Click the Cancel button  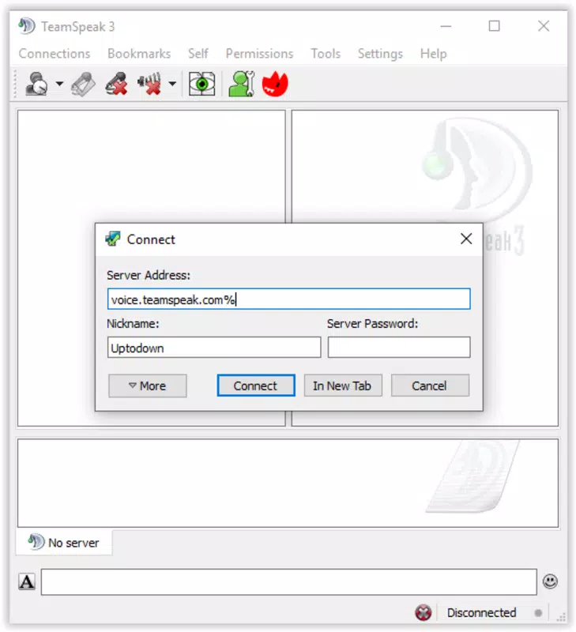pyautogui.click(x=430, y=386)
